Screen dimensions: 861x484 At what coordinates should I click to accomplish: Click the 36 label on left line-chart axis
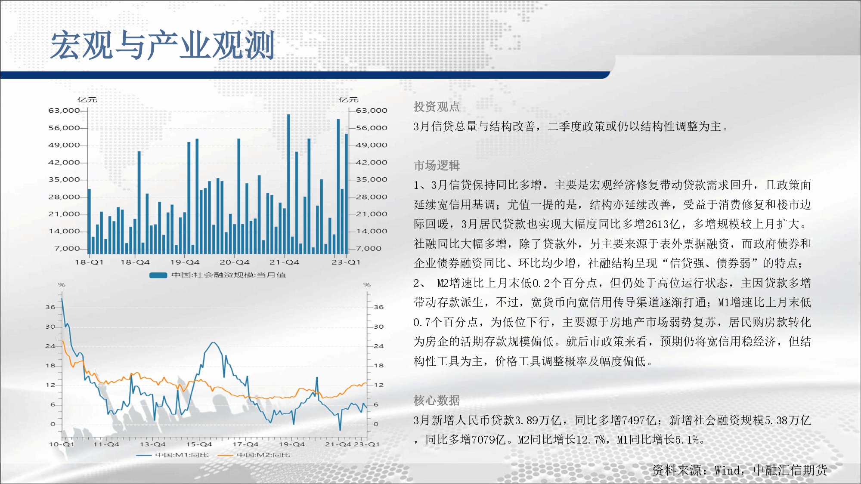tap(50, 307)
